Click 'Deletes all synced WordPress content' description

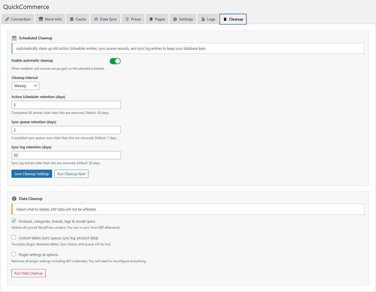pos(66,228)
